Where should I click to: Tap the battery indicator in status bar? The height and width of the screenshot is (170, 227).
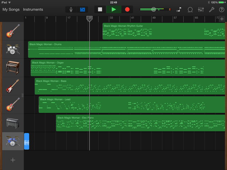[221, 2]
